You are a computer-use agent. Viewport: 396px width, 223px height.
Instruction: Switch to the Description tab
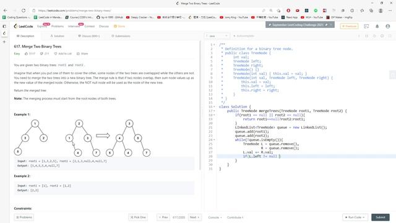click(x=25, y=36)
